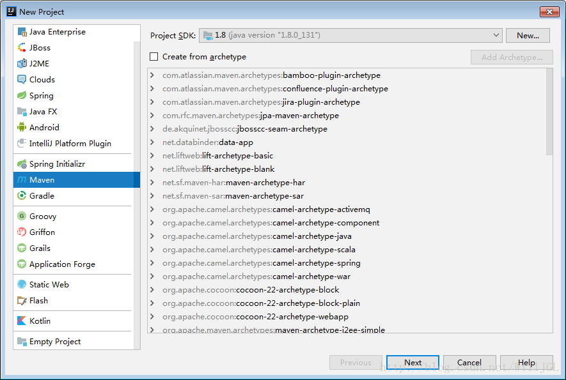Select maven-archetype-sar list item
The image size is (566, 380).
coord(264,196)
